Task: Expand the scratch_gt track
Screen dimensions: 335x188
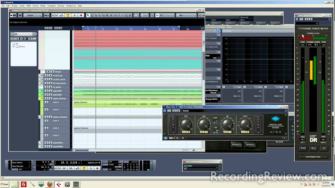Action: [40, 75]
